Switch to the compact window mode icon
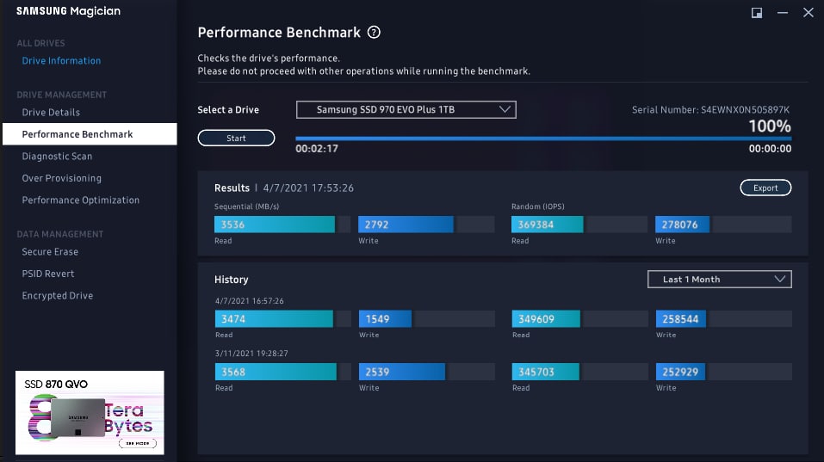 tap(757, 13)
